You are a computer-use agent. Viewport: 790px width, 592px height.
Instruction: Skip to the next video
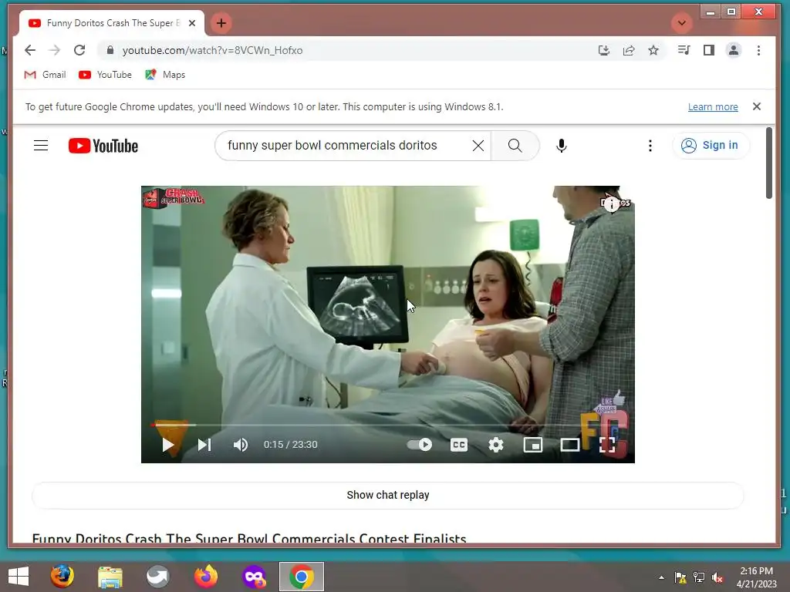click(204, 445)
